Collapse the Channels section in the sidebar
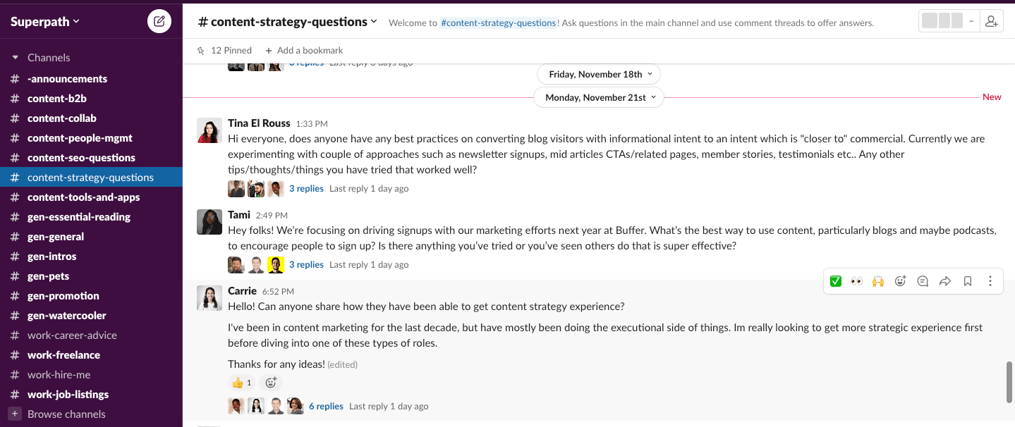The image size is (1015, 427). [15, 58]
